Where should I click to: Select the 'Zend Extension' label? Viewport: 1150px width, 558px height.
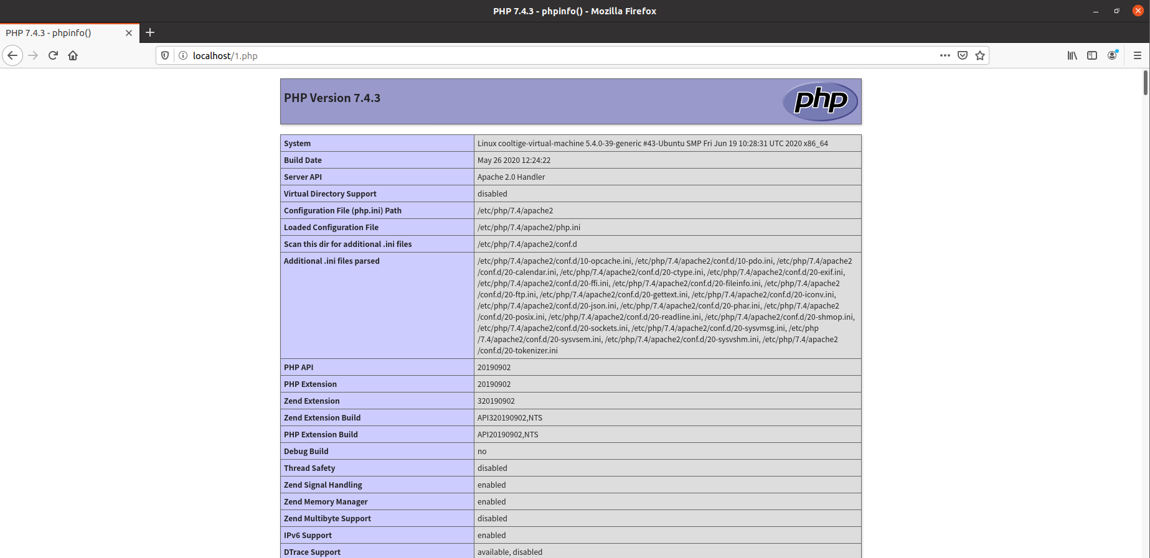click(311, 401)
